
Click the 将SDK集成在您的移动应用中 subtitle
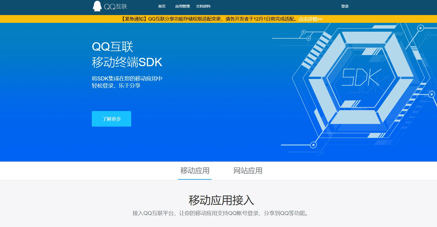127,78
